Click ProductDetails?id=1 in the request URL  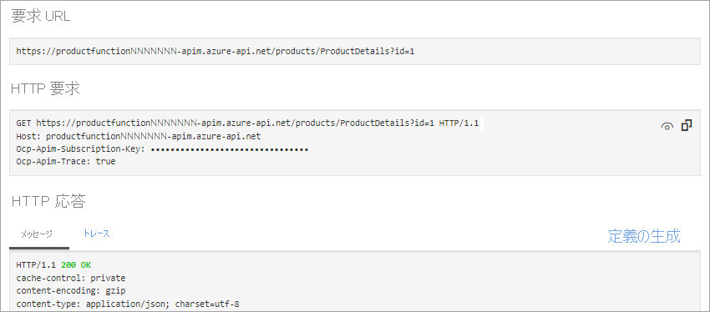click(x=368, y=51)
